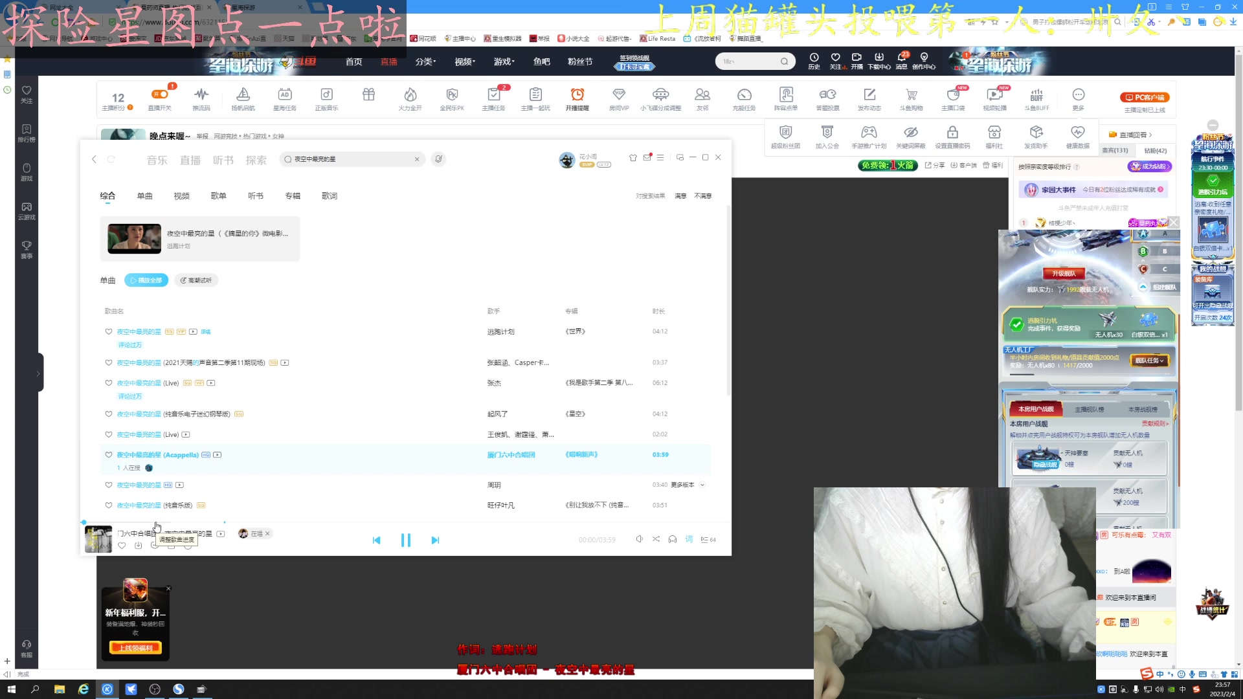Click the PC客户端 download button

[x=1145, y=98]
